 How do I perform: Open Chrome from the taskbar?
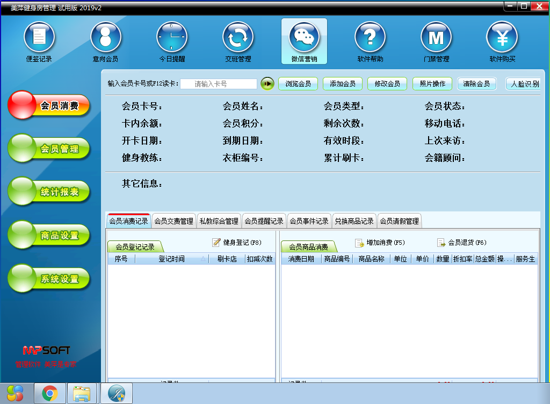pyautogui.click(x=50, y=394)
